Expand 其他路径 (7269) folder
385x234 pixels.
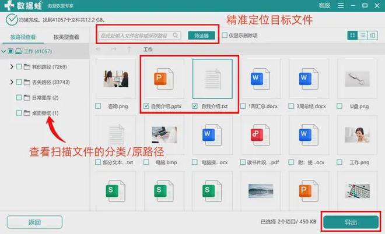(x=12, y=66)
